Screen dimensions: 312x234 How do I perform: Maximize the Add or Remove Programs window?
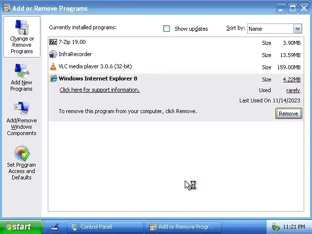[292, 8]
